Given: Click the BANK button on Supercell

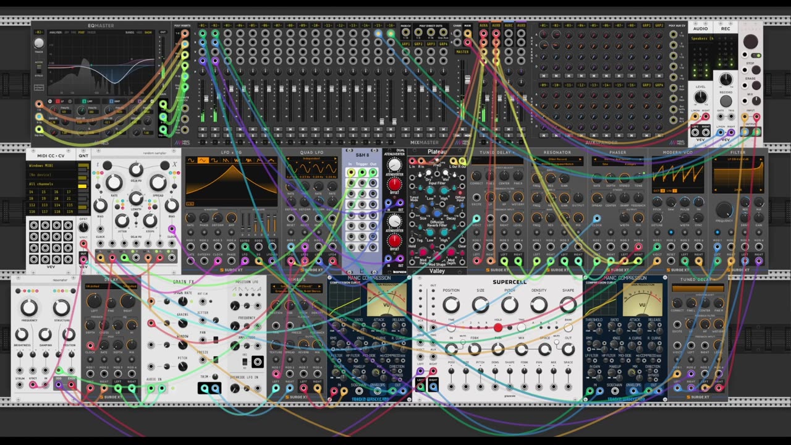Looking at the screenshot, I should tap(567, 327).
